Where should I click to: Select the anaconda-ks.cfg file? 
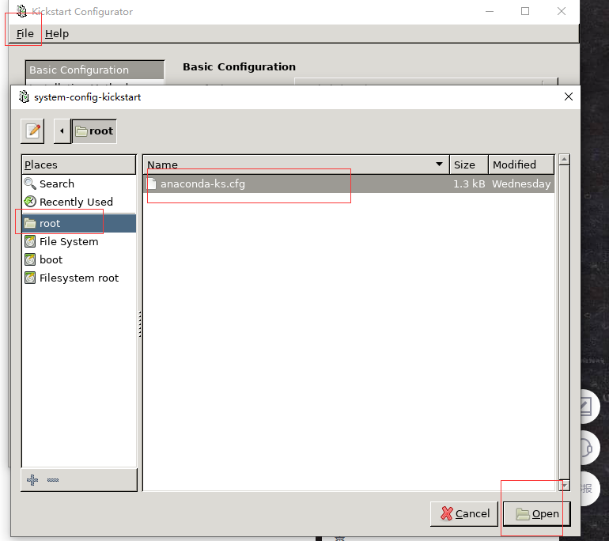click(x=349, y=183)
